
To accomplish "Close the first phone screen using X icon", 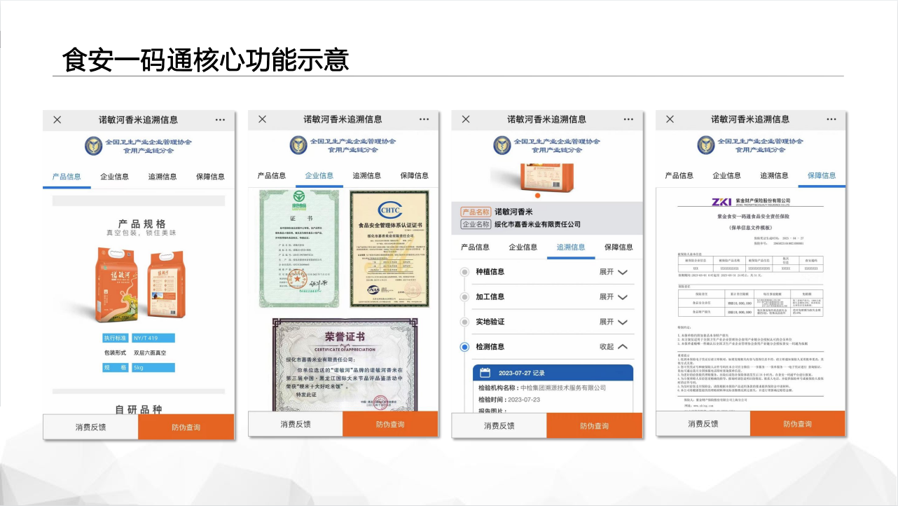I will 57,120.
